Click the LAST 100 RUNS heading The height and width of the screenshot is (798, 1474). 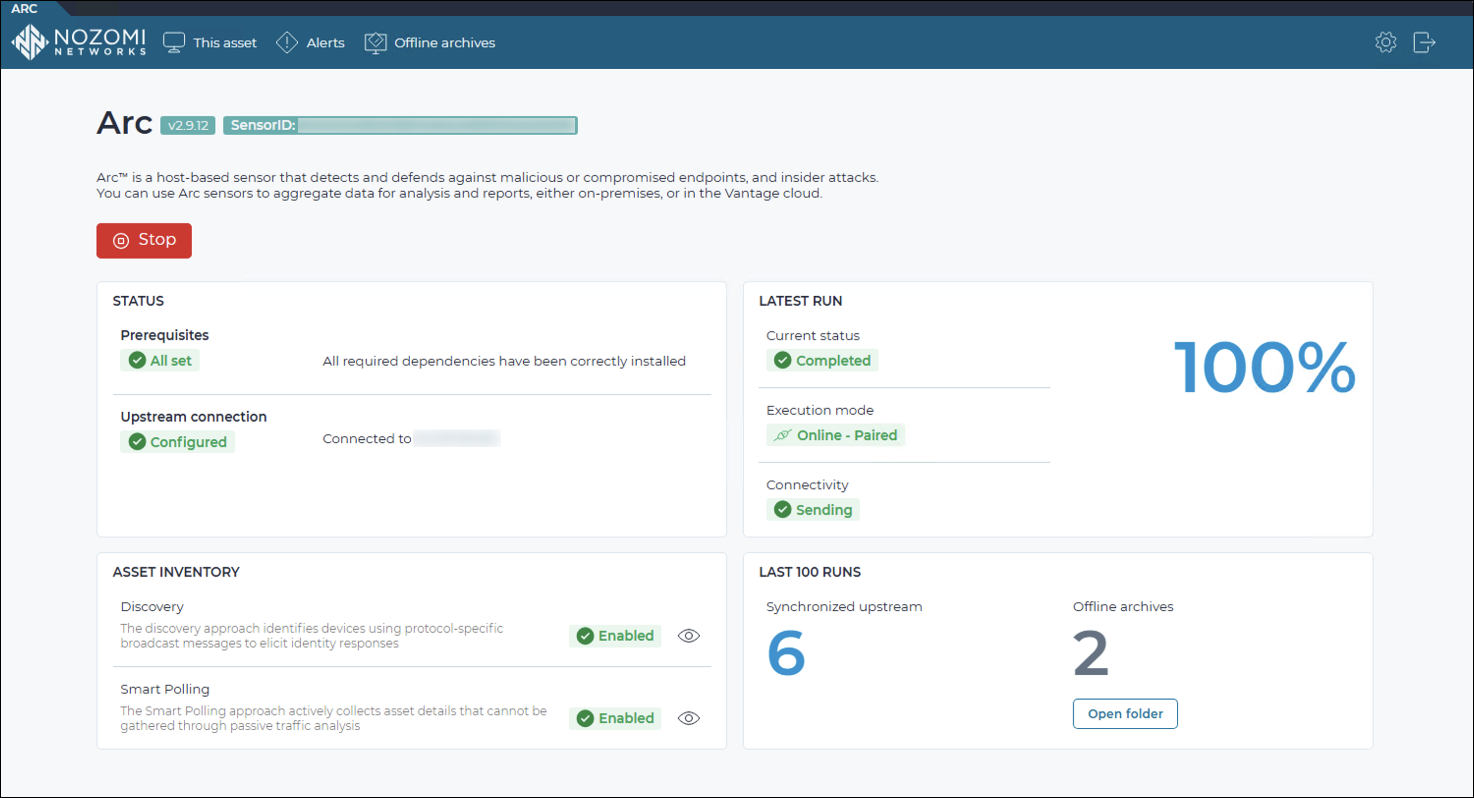(810, 572)
